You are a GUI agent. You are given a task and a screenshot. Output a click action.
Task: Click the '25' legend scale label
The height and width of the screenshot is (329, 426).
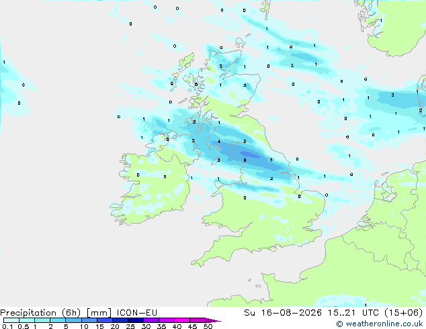pos(130,326)
